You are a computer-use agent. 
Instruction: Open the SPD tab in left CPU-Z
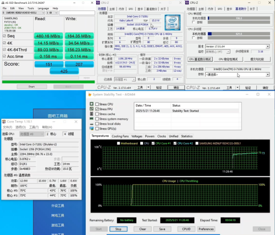131,9
